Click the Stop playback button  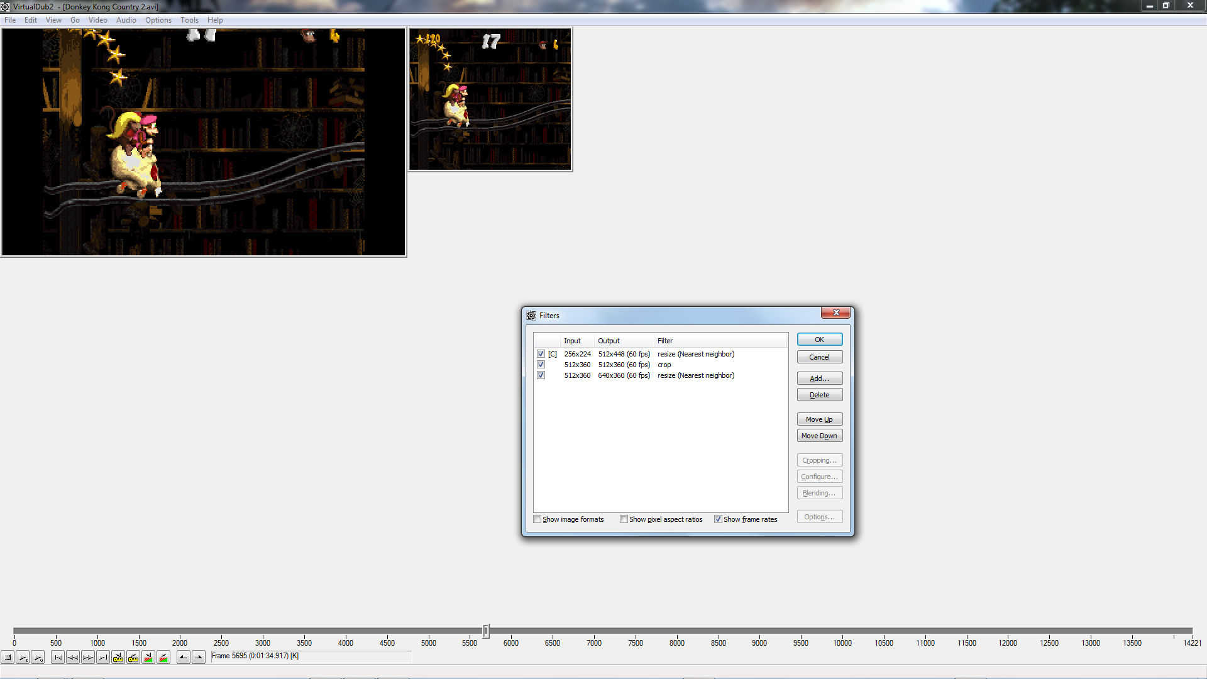tap(8, 658)
